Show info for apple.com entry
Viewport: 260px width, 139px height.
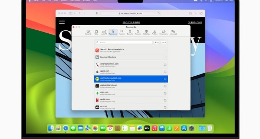tap(165, 72)
